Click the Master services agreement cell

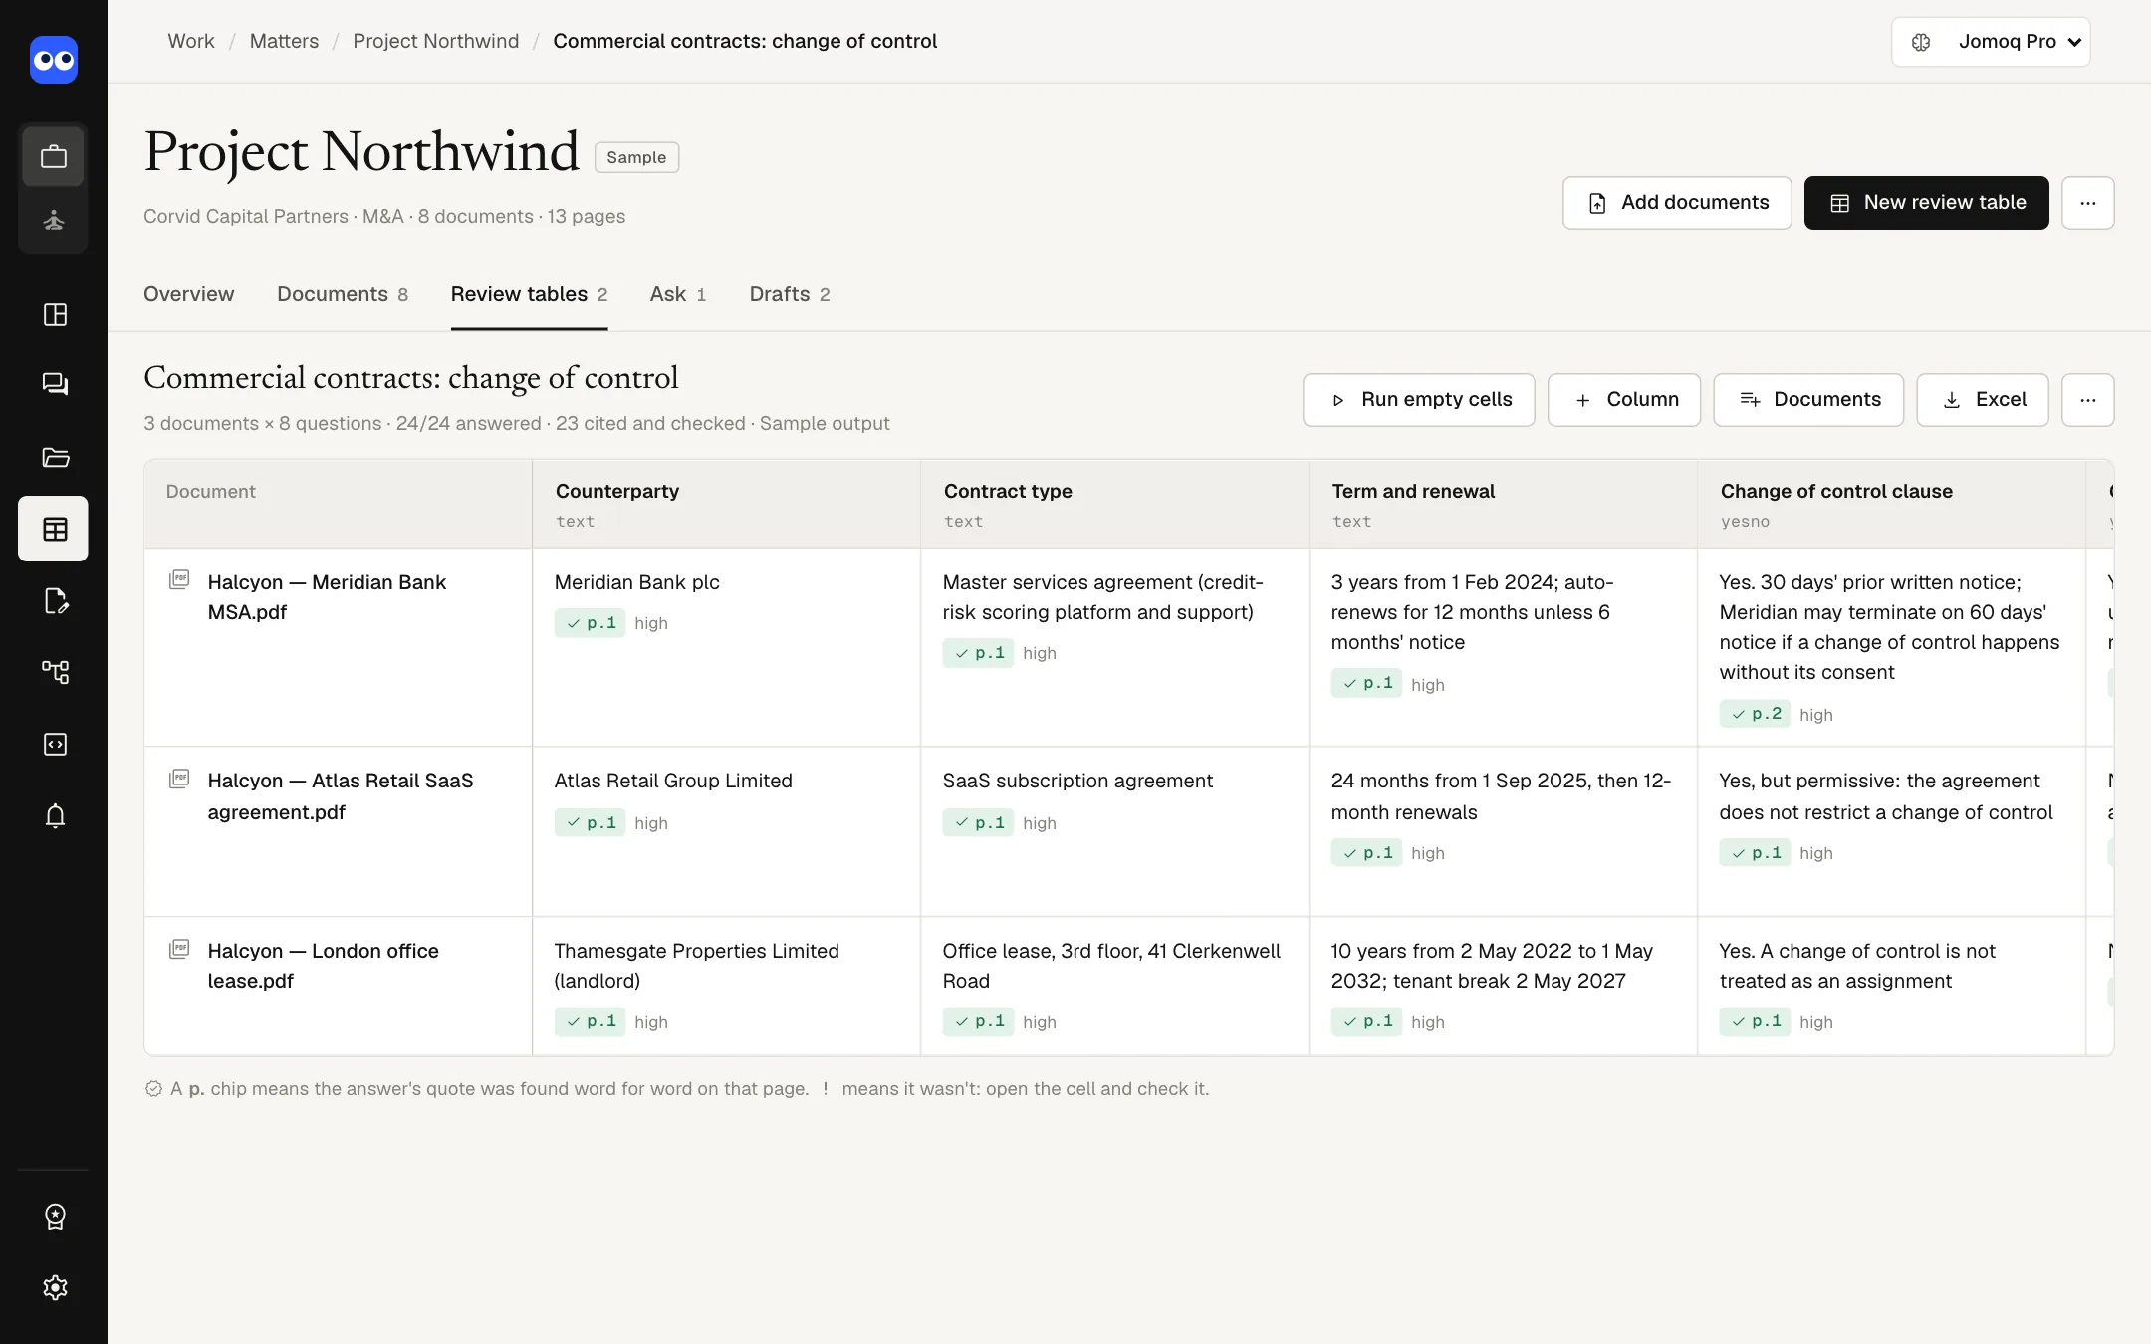1114,647
